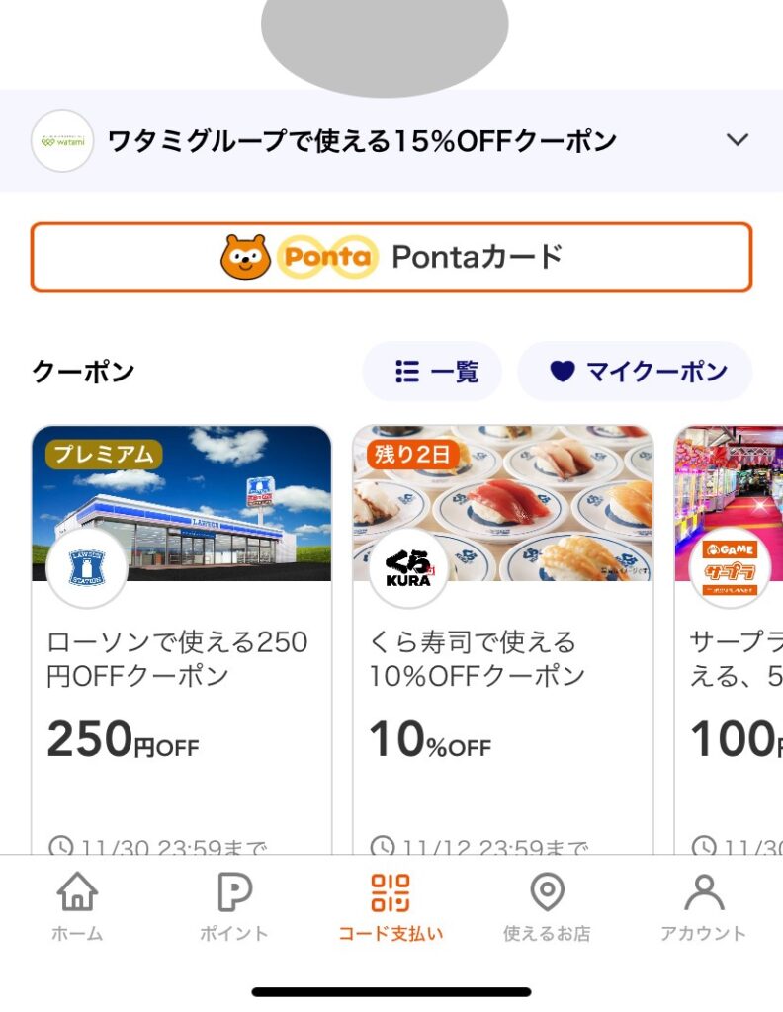The width and height of the screenshot is (783, 1012).
Task: Tap the プレミアム badge on Lawson coupon
Action: coord(103,455)
